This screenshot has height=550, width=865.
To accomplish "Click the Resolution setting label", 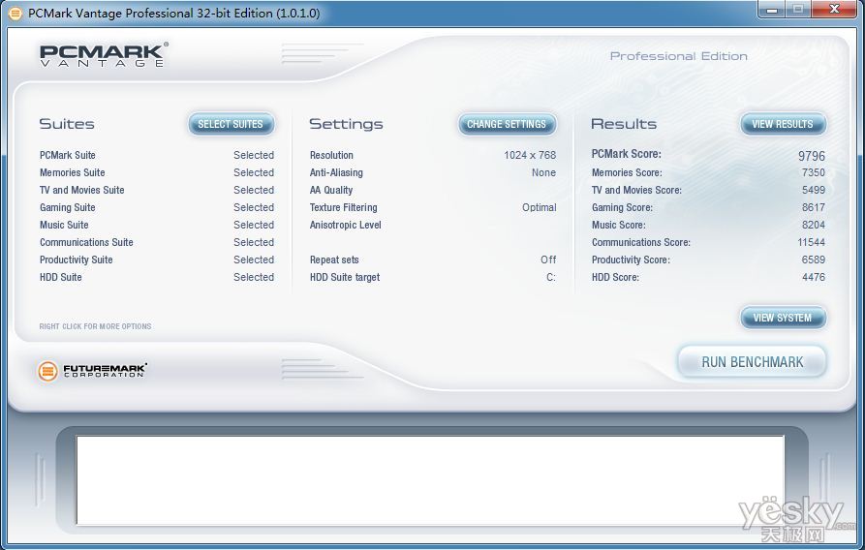I will click(331, 155).
